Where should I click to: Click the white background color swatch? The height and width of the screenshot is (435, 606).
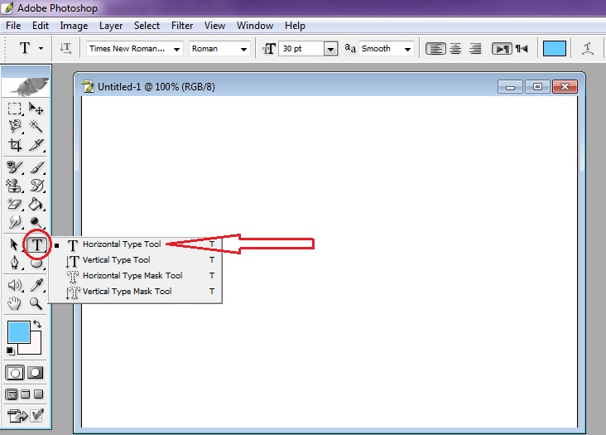tap(35, 347)
